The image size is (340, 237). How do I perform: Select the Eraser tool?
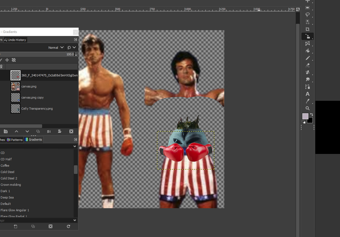click(x=307, y=65)
